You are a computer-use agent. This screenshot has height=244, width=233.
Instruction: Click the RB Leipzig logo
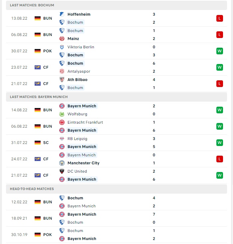point(62,139)
